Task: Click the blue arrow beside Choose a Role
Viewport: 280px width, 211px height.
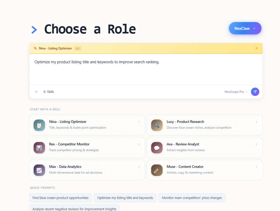Action: 34,30
